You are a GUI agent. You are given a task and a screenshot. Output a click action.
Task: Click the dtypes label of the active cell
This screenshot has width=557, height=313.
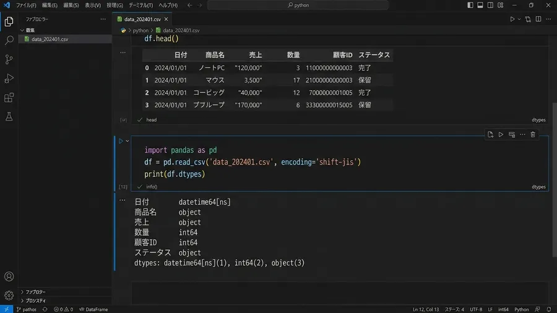point(538,187)
